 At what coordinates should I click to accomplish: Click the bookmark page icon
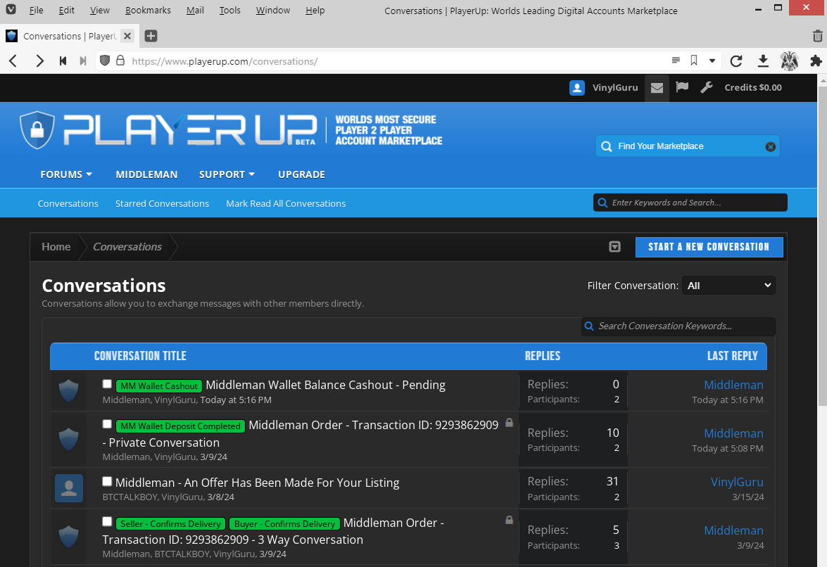click(694, 61)
